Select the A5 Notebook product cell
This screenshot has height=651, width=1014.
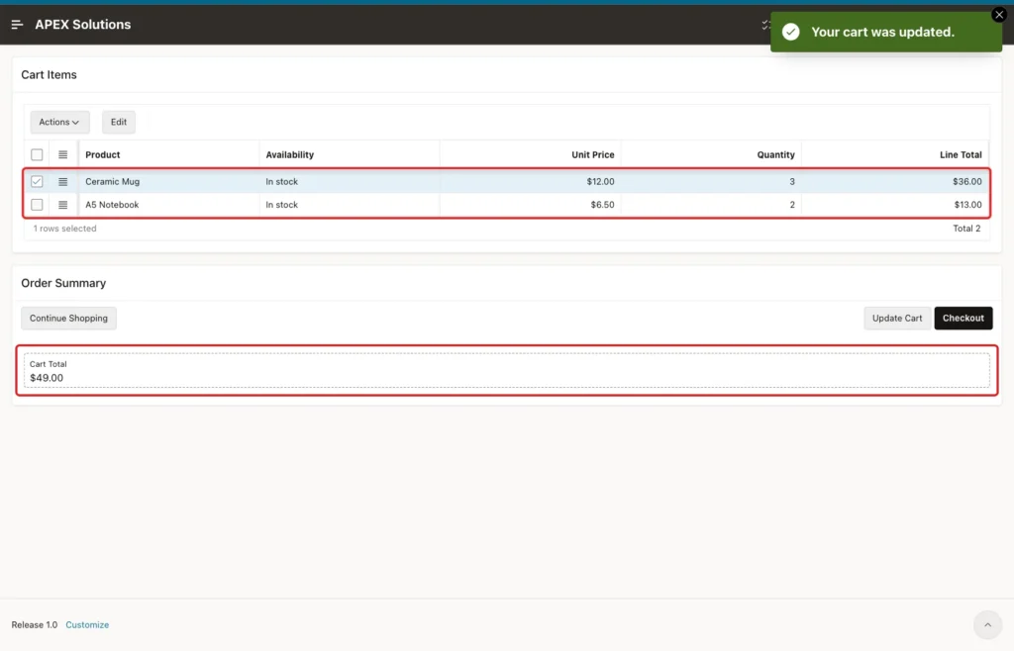[x=168, y=205]
